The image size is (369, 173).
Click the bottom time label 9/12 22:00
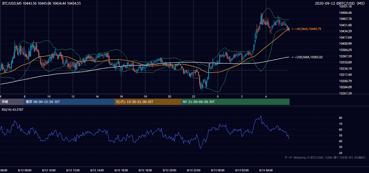click(x=193, y=170)
